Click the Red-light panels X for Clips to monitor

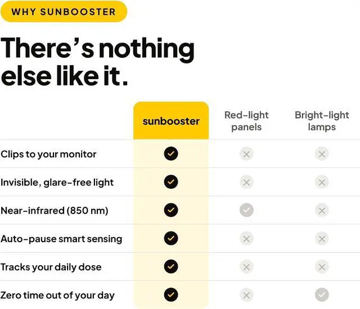point(246,154)
